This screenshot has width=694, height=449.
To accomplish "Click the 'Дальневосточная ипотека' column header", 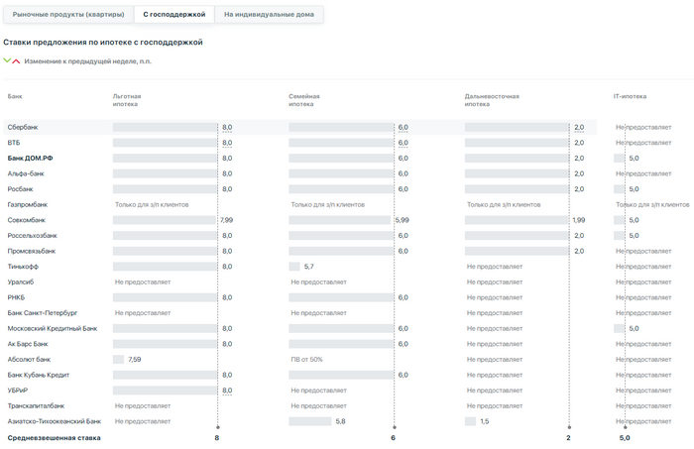I will coord(492,100).
